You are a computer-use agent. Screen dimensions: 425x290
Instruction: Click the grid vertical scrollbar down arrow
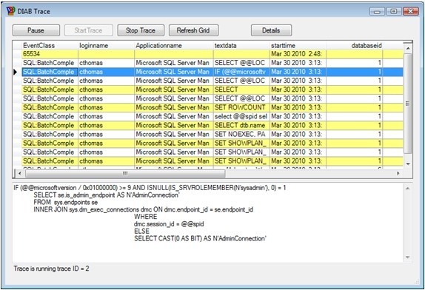click(408, 163)
